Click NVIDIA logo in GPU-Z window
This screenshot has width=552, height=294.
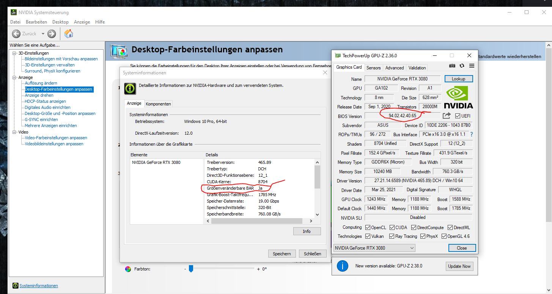[458, 98]
